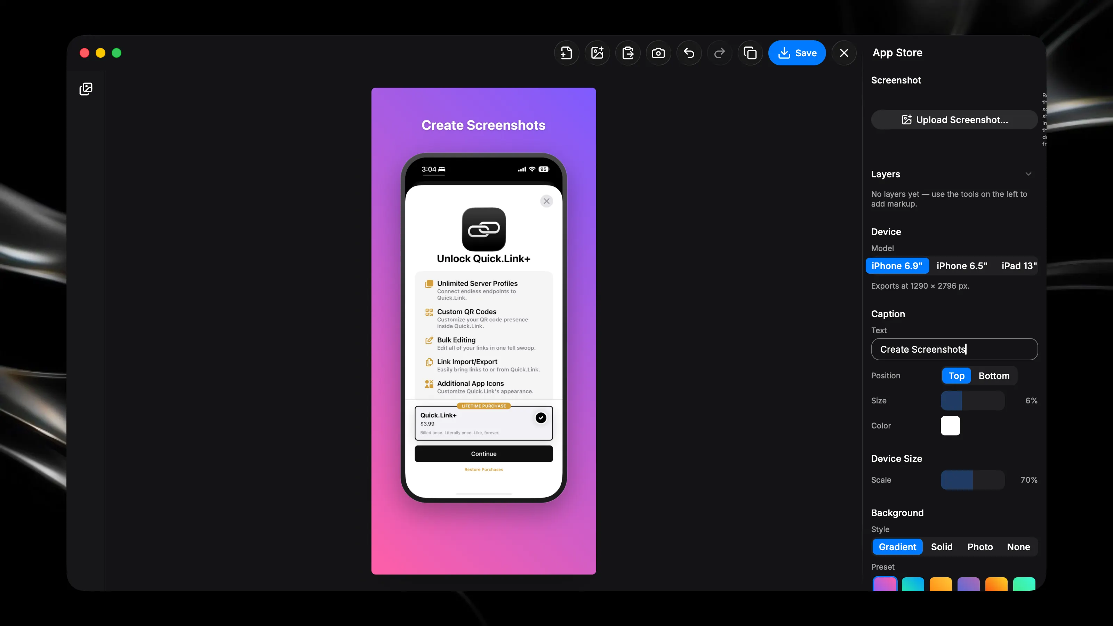
Task: Select the iPhone 6.5" device model
Action: (962, 266)
